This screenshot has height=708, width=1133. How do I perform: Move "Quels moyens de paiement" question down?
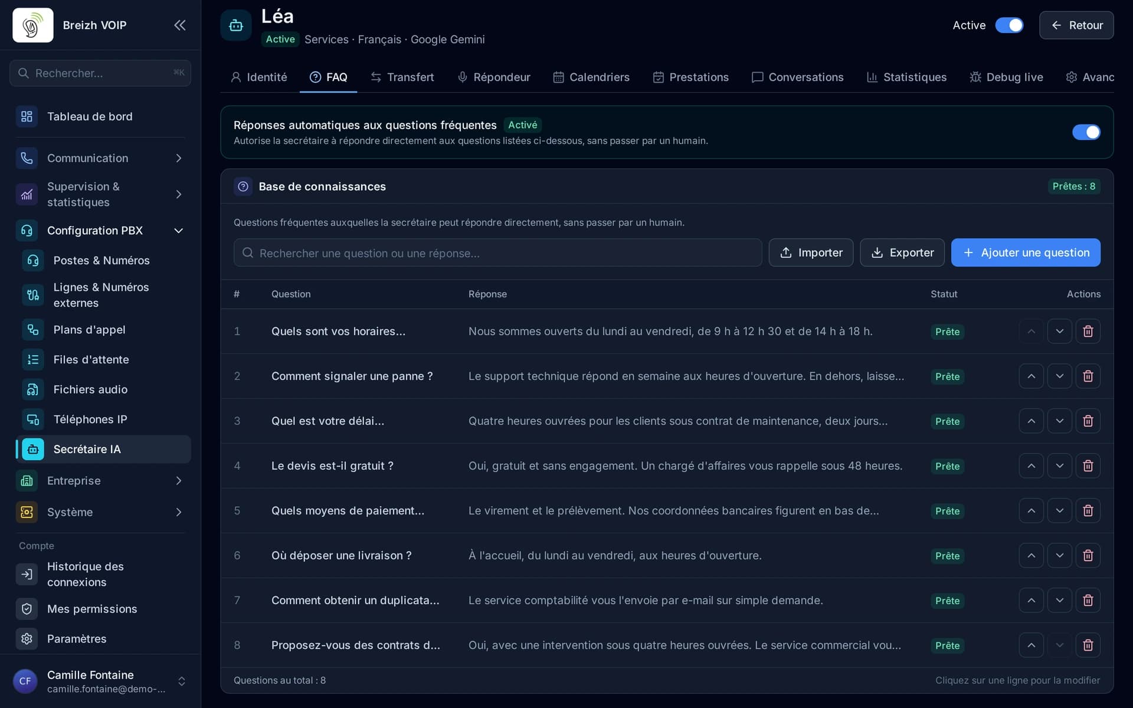click(1059, 511)
